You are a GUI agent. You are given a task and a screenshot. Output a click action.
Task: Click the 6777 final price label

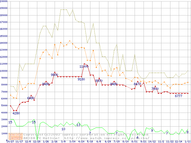coord(178,96)
